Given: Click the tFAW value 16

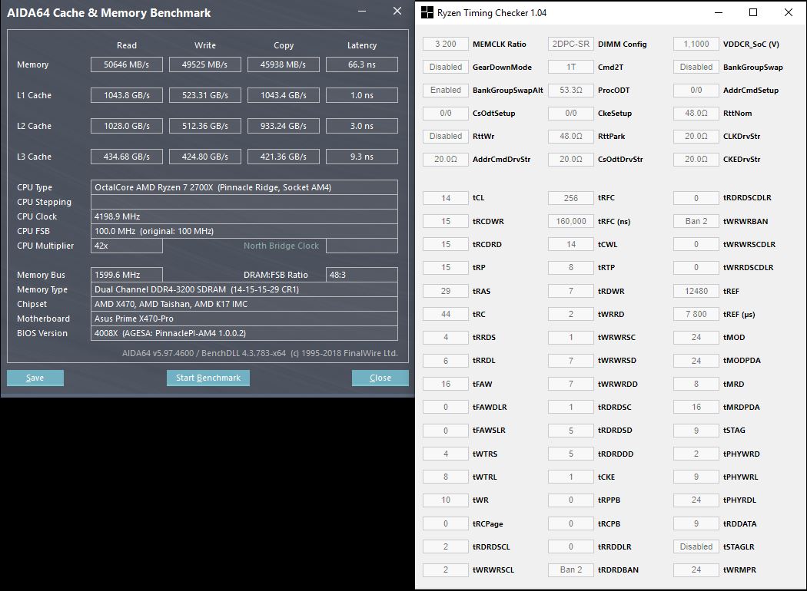Looking at the screenshot, I should 446,384.
